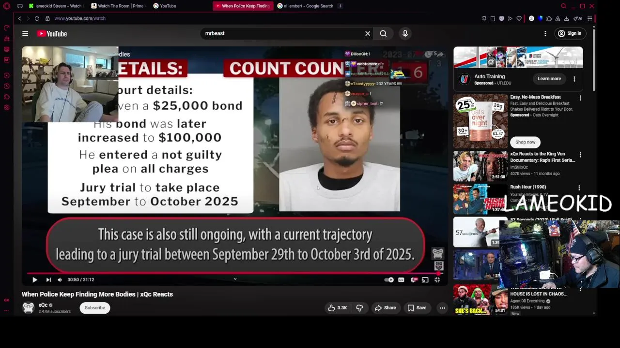Open a new browser tab

pyautogui.click(x=340, y=6)
